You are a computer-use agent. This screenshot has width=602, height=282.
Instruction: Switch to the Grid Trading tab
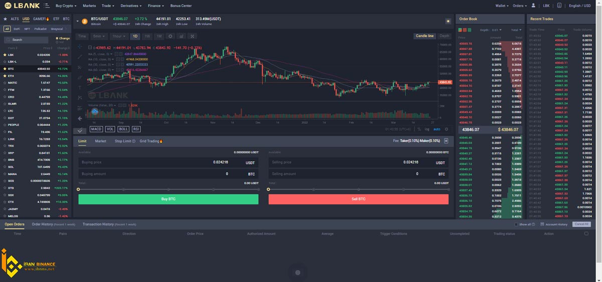(x=152, y=141)
